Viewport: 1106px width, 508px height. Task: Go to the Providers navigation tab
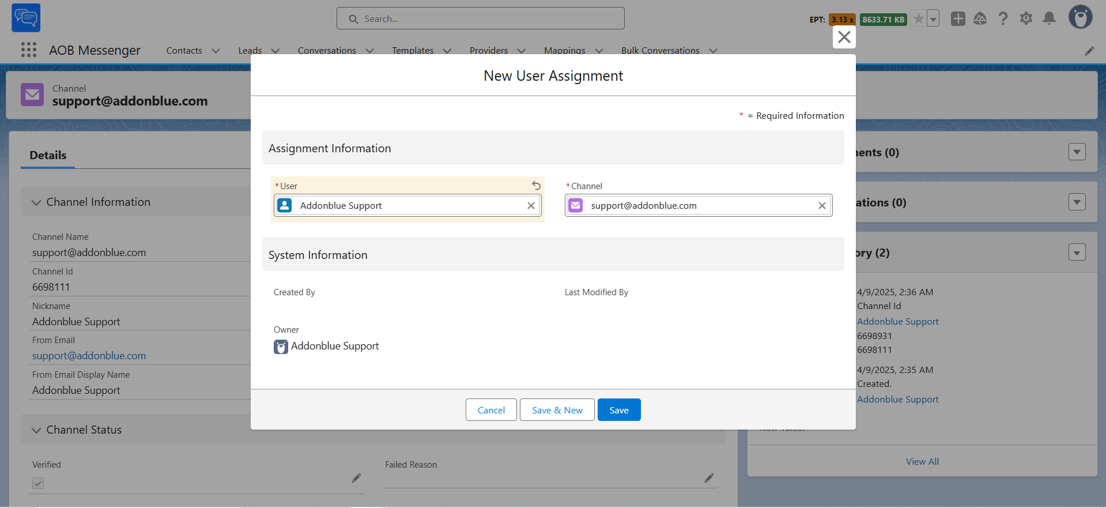tap(489, 51)
